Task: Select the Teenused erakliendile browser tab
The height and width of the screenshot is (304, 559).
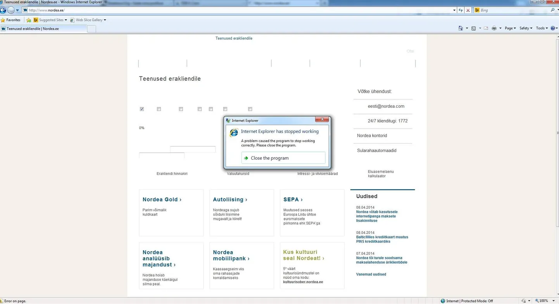Action: [x=43, y=29]
